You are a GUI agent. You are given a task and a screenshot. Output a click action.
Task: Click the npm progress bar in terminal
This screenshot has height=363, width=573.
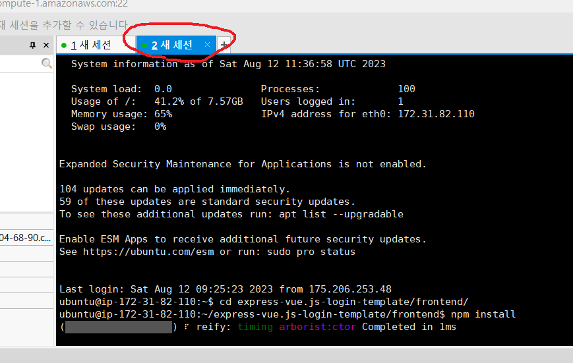[x=119, y=327]
